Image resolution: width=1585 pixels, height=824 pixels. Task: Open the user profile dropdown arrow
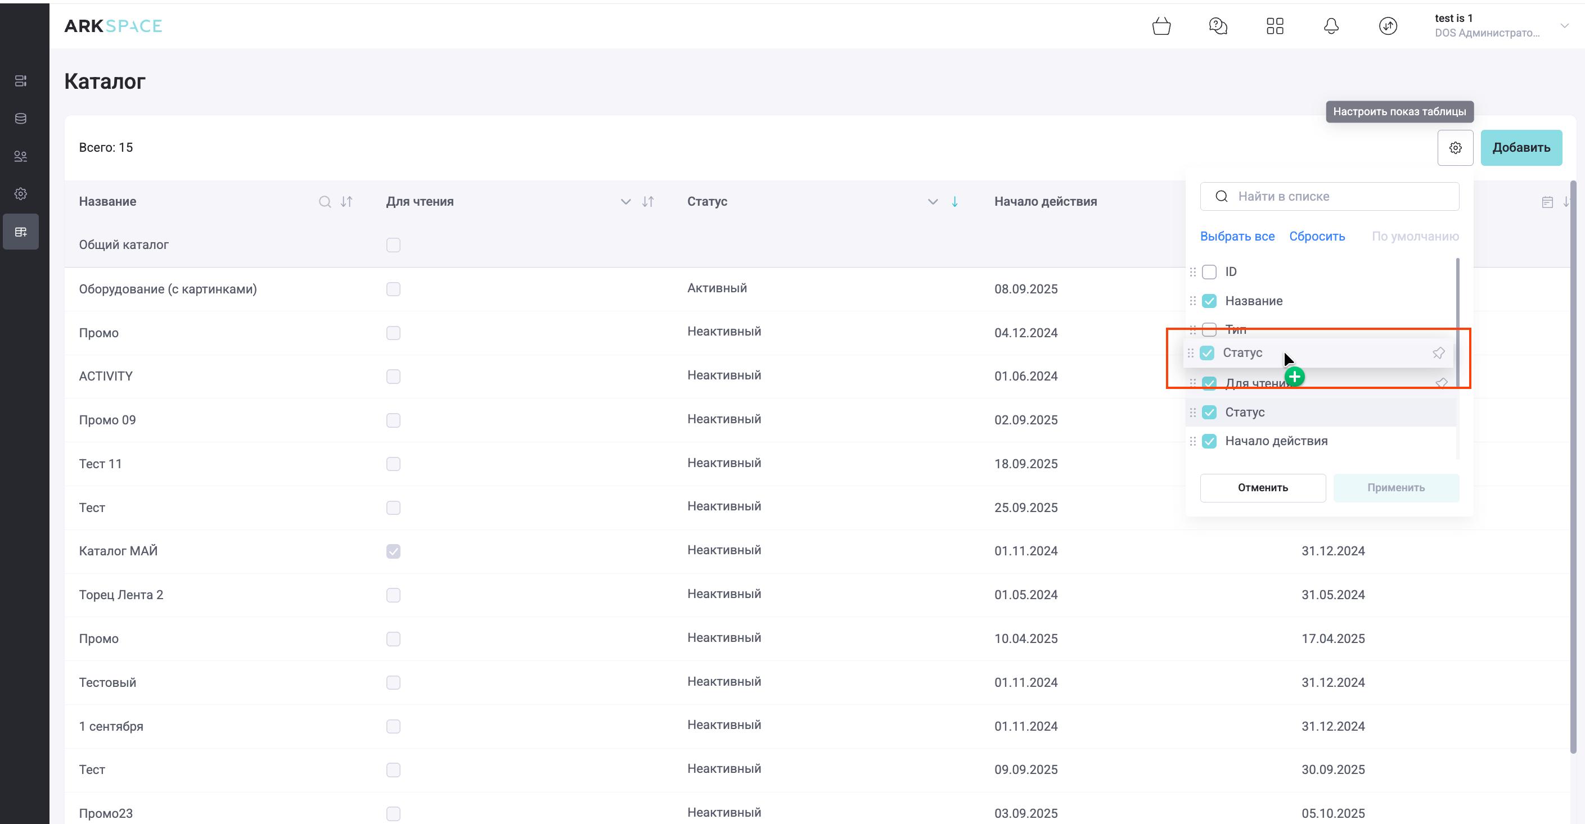[1564, 26]
